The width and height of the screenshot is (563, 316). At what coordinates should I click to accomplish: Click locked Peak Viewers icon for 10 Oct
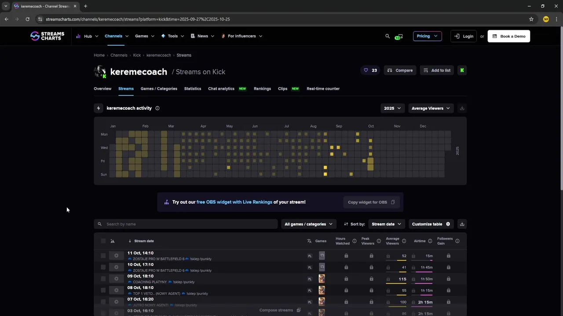click(371, 267)
